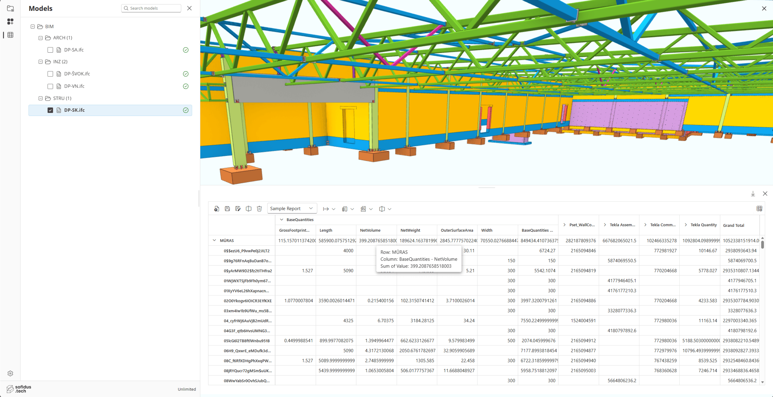Uncheck the DP-SK.ifc model

point(50,110)
